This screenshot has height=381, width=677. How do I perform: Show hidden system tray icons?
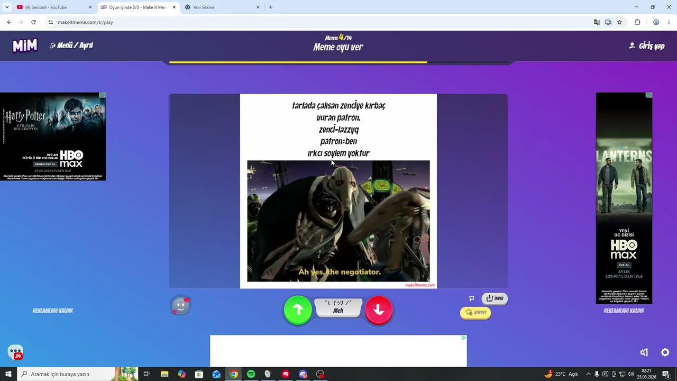[x=588, y=374]
